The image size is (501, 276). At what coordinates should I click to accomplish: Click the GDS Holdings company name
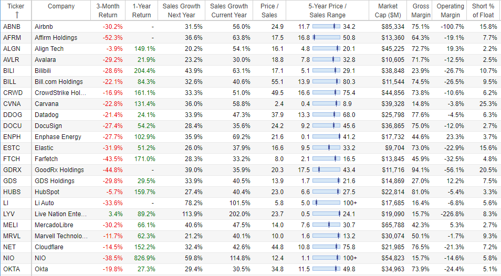[55, 181]
